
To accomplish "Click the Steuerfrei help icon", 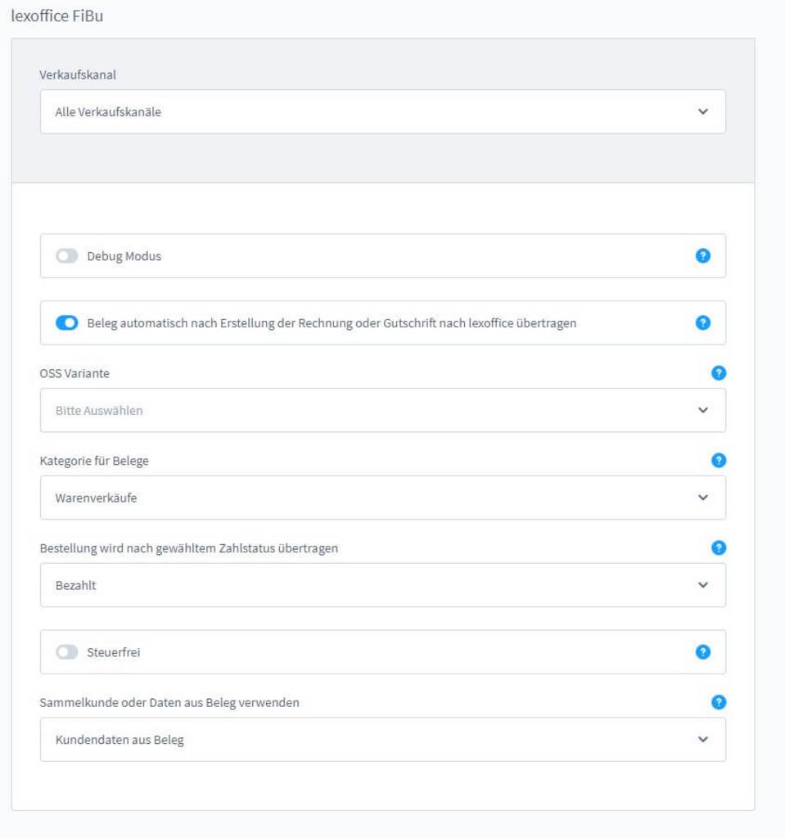I will tap(702, 652).
